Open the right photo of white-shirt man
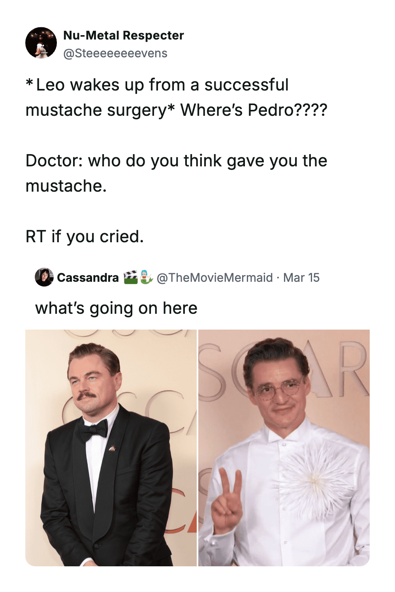Image resolution: width=395 pixels, height=592 pixels. [x=284, y=447]
